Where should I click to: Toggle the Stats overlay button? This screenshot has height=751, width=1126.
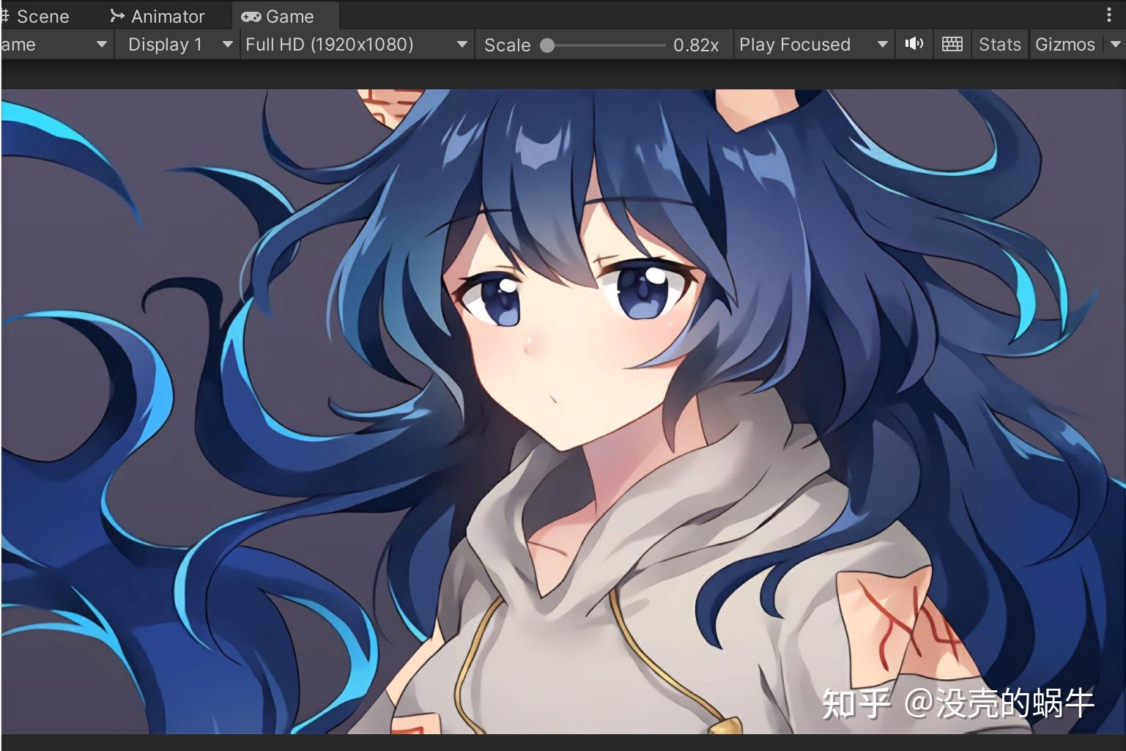999,45
